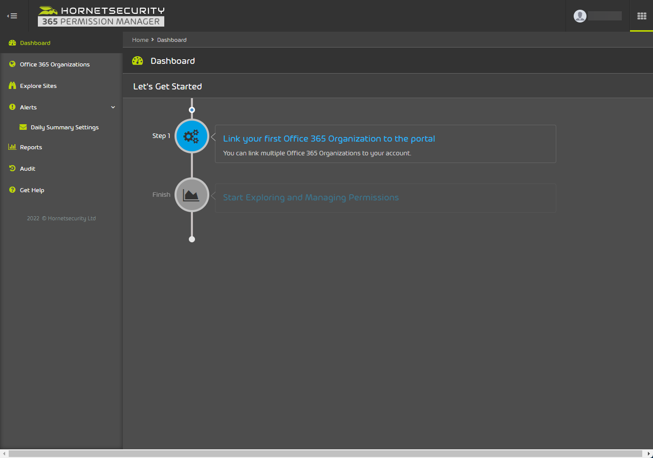Open Get Help
653x458 pixels.
[x=61, y=190]
